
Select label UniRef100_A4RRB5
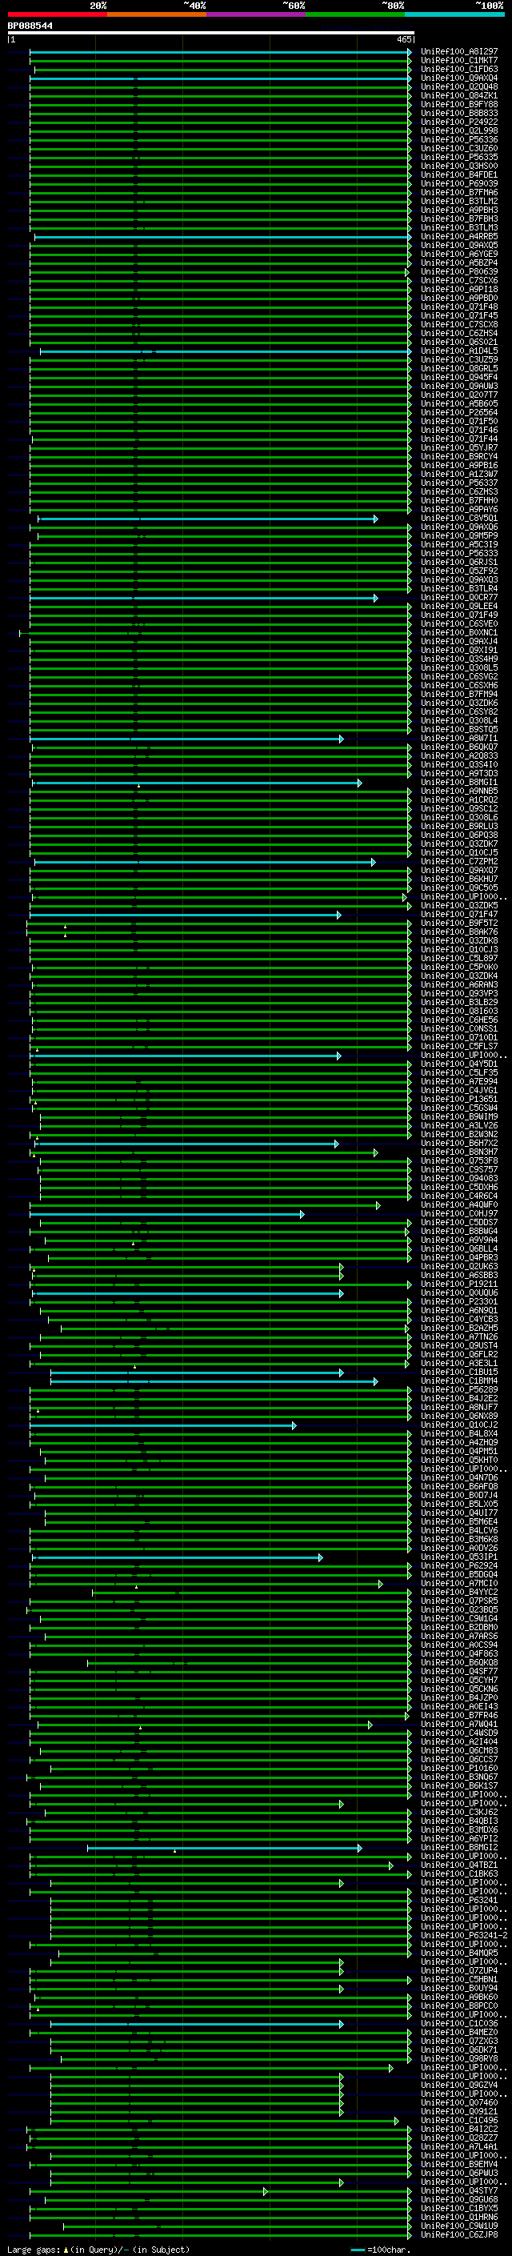click(458, 236)
